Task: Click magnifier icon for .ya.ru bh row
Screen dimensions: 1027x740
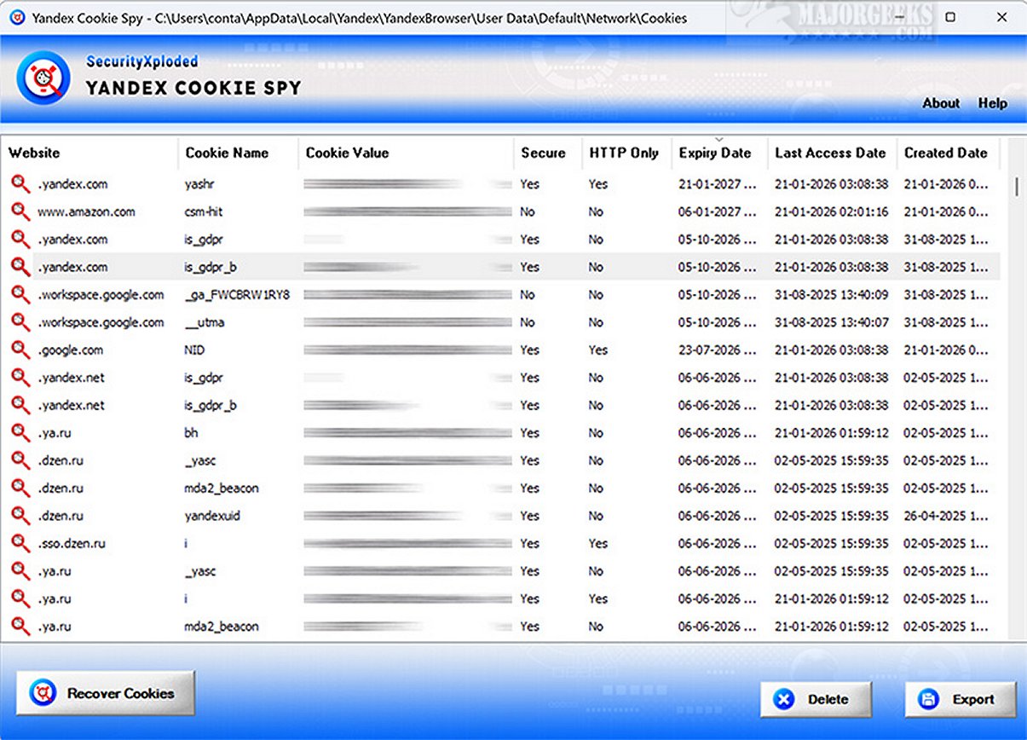Action: tap(20, 432)
